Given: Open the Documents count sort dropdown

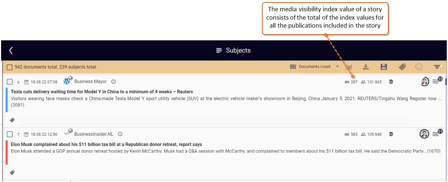Looking at the screenshot, I should (315, 67).
